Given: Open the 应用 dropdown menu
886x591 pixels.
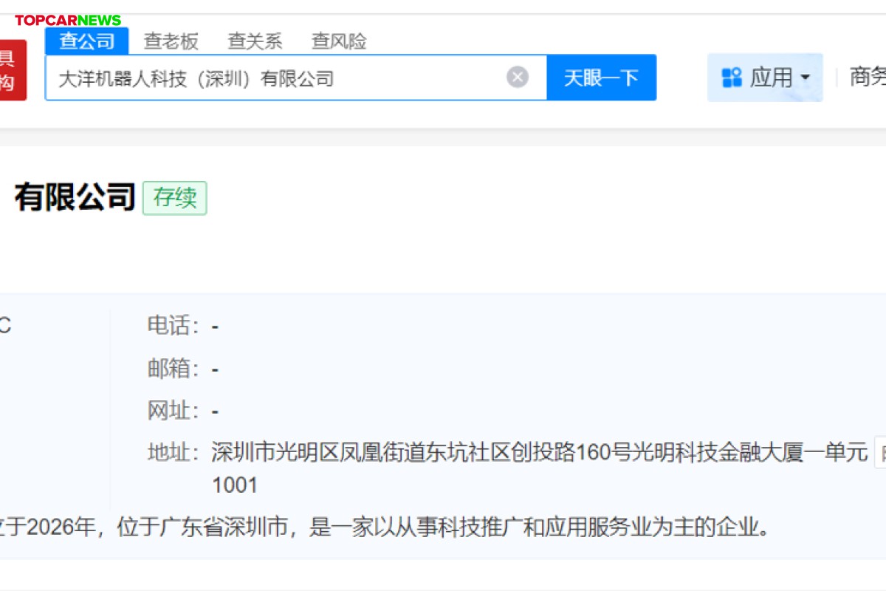Looking at the screenshot, I should tap(766, 78).
